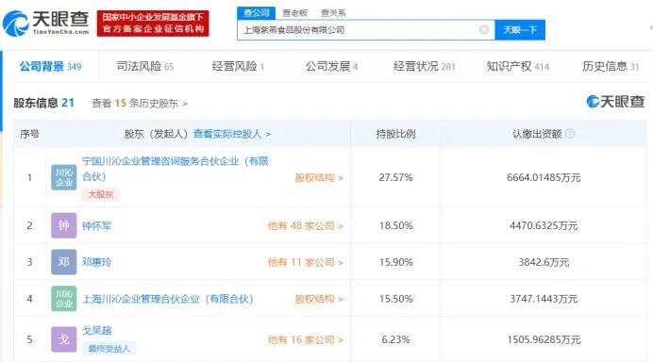Open 上海川沁企业管理合伙企业 link

(168, 299)
